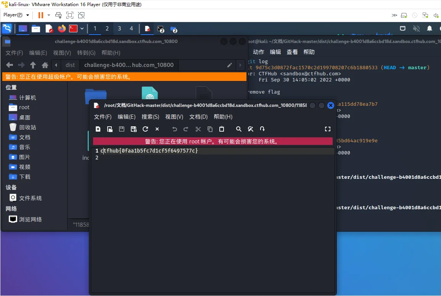Click the reload file icon in editor

pos(145,129)
